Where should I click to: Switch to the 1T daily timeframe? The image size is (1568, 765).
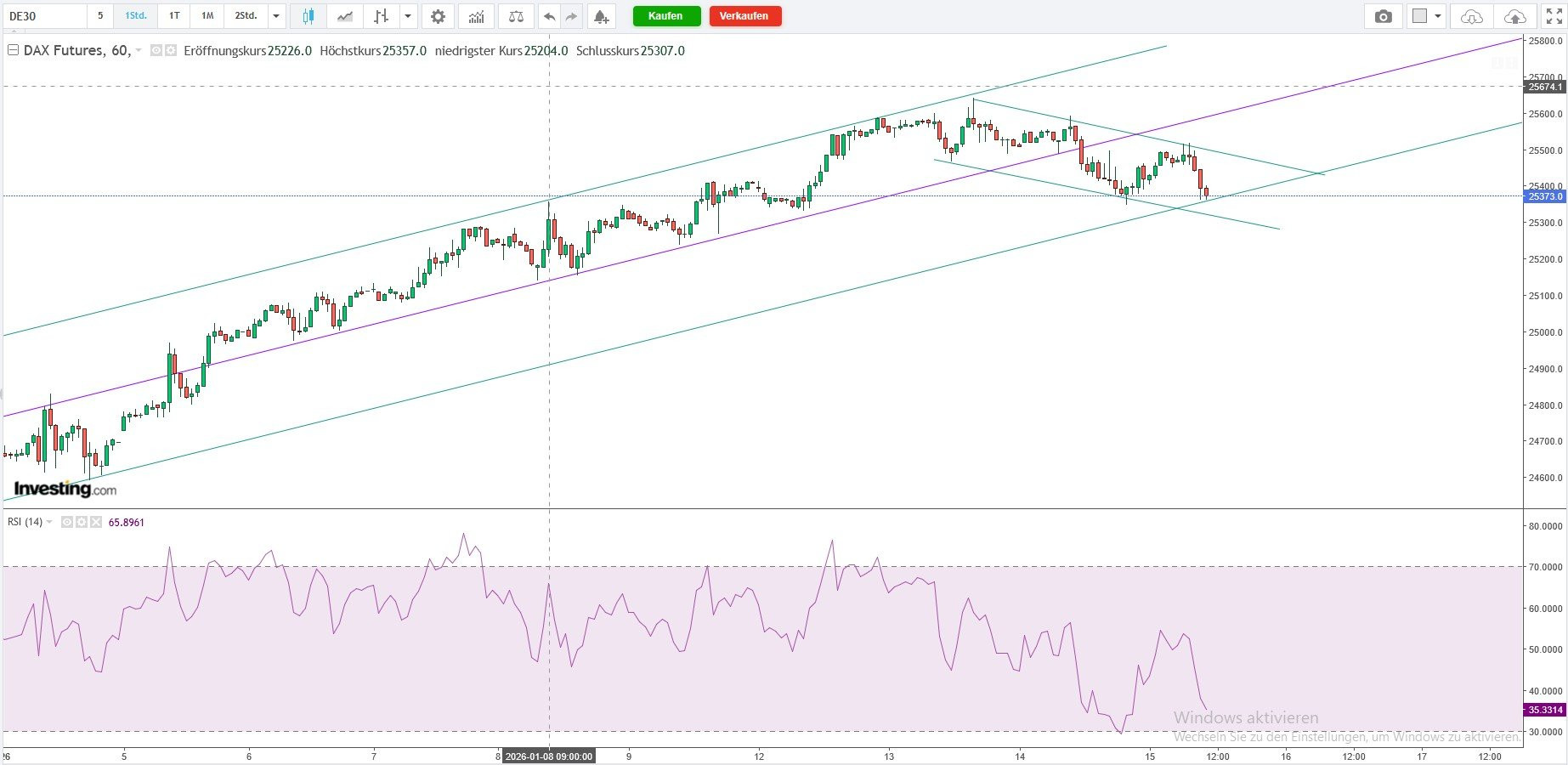pyautogui.click(x=174, y=16)
